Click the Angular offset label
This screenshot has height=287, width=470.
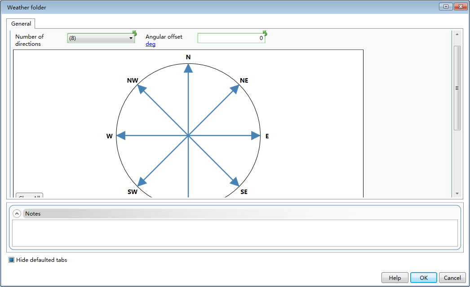coord(164,36)
